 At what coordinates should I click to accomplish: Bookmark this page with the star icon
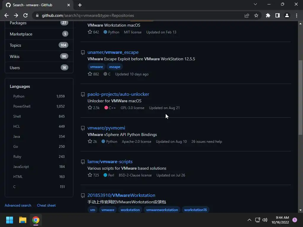(256, 15)
